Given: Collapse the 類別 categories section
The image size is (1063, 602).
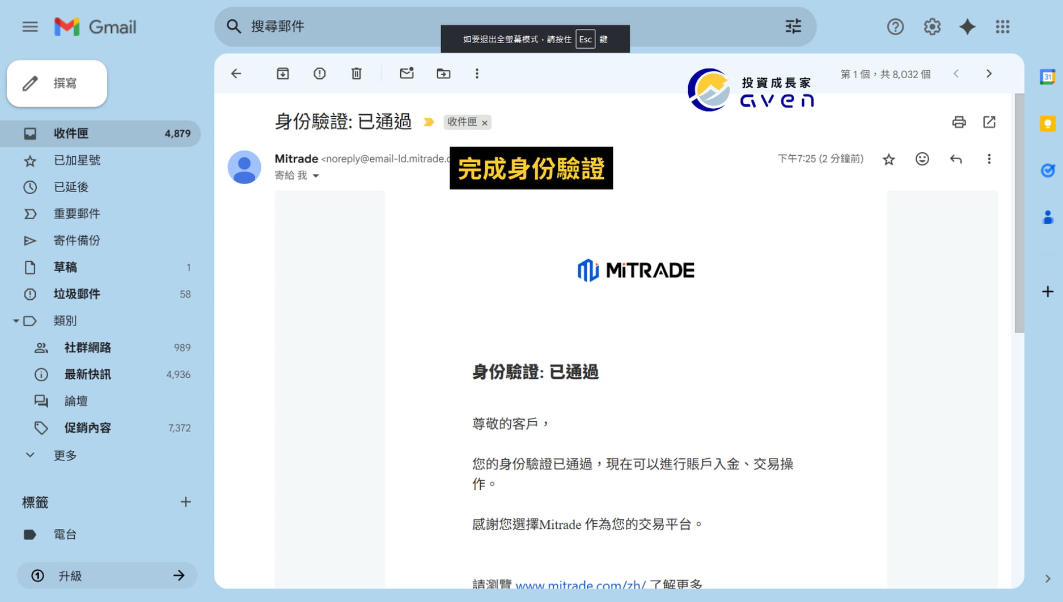Looking at the screenshot, I should point(16,321).
